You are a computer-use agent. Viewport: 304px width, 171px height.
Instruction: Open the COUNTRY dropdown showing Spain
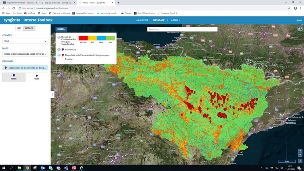[x=25, y=41]
